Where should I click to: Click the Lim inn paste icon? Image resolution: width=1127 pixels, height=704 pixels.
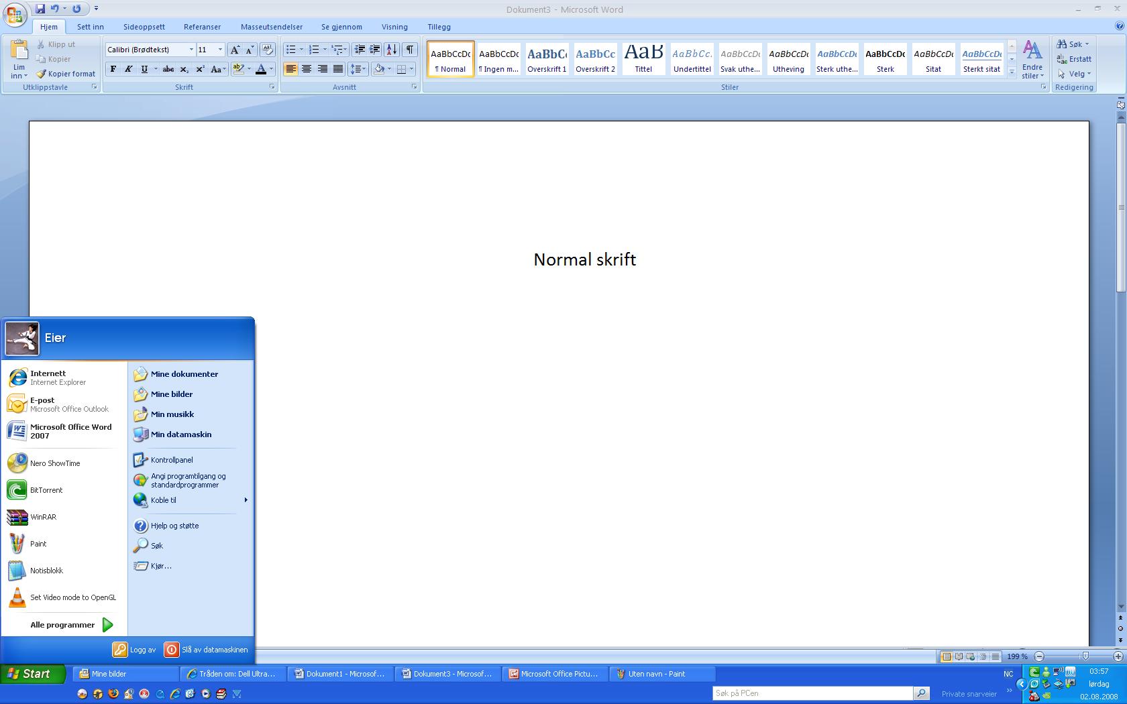pyautogui.click(x=19, y=51)
